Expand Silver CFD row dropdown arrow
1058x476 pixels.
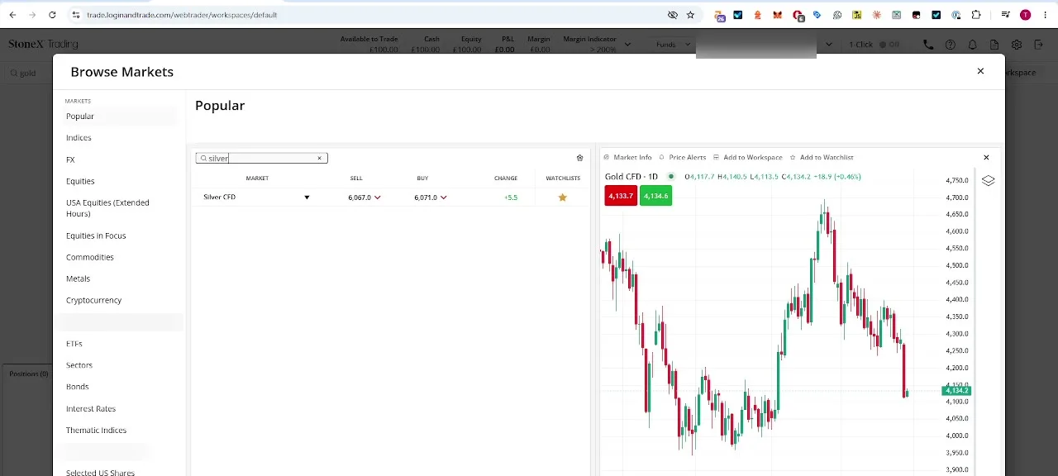click(x=307, y=198)
